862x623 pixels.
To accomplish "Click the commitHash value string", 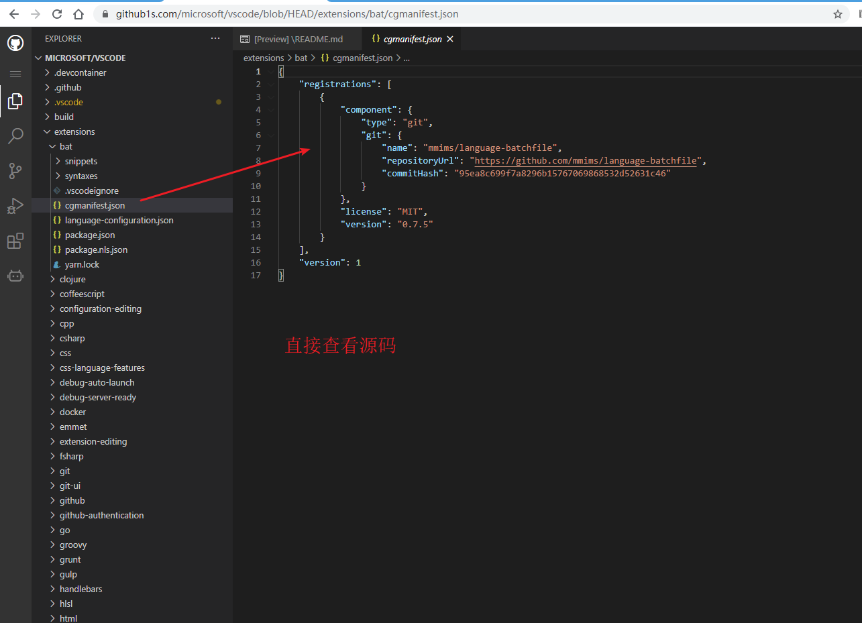I will coord(563,173).
